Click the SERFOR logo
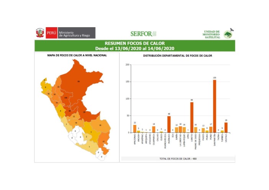269x190 pixels. pos(143,34)
